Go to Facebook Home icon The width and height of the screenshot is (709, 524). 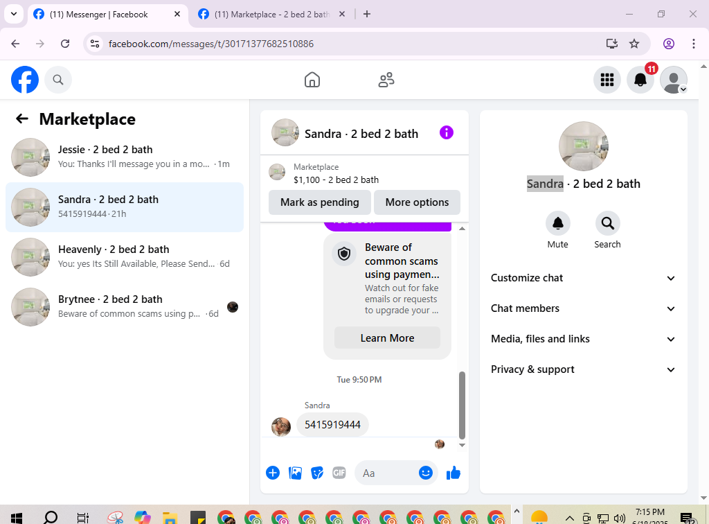(x=312, y=80)
